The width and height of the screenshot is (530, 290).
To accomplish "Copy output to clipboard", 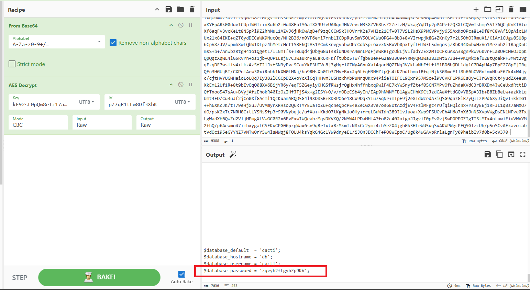I will point(499,155).
